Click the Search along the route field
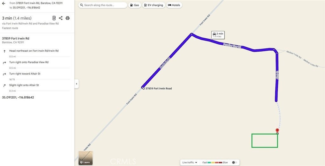 [103, 5]
